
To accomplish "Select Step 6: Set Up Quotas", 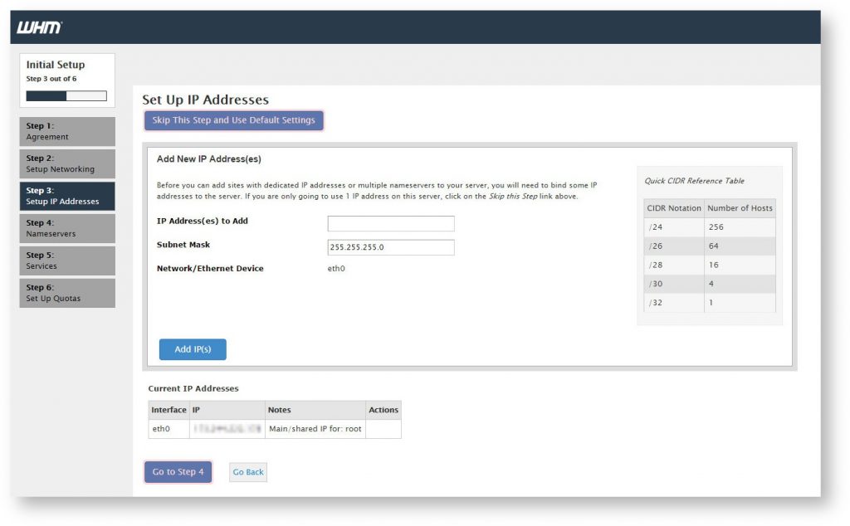I will 66,292.
